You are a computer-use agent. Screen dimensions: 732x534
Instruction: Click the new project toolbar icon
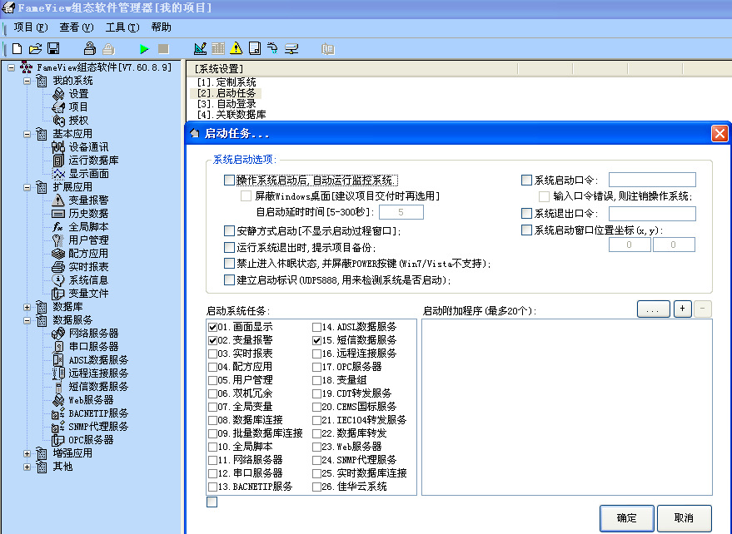[17, 49]
